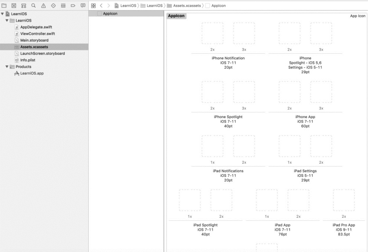Screen dimensions: 368x252
Task: Show the Debug navigator
Action: tap(63, 6)
